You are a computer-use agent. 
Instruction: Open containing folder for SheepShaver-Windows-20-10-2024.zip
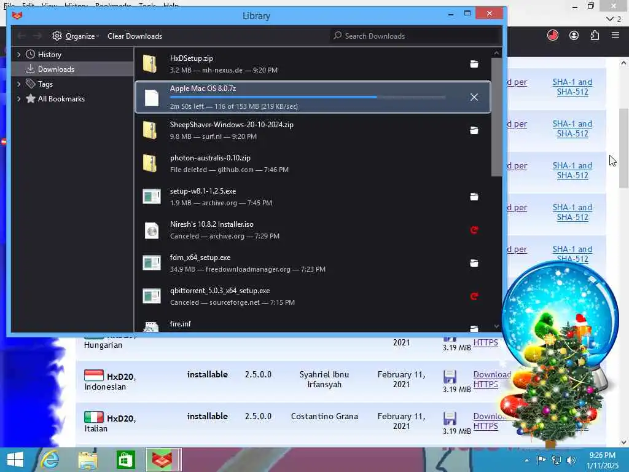(x=474, y=130)
